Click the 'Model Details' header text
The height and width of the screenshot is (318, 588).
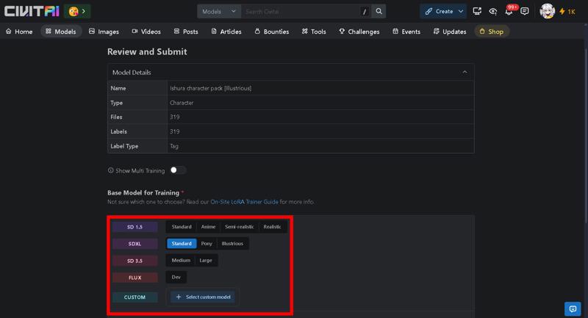132,72
